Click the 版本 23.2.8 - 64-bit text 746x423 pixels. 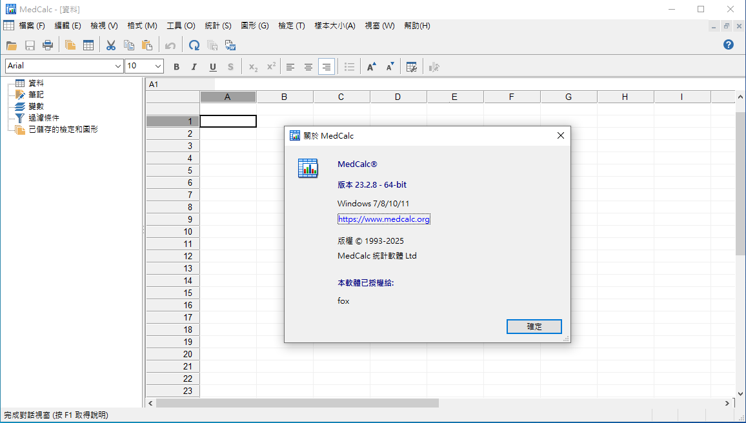coord(372,185)
